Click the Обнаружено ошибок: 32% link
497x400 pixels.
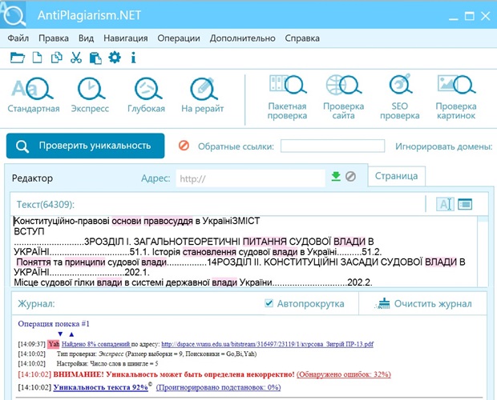pos(344,374)
